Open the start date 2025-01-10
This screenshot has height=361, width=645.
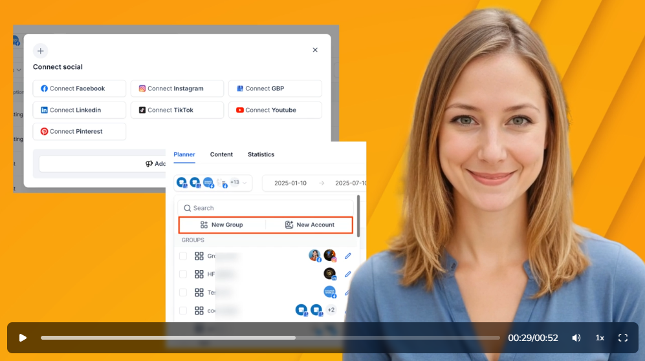[x=290, y=183]
